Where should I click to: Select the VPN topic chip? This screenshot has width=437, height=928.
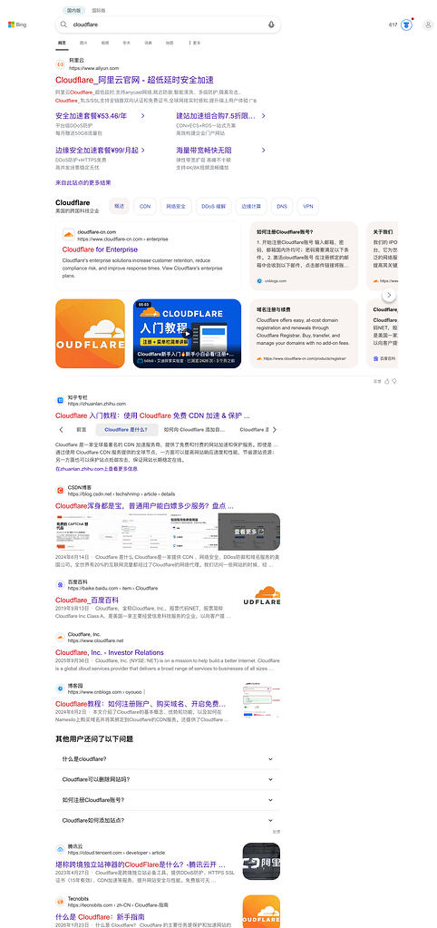tap(308, 207)
